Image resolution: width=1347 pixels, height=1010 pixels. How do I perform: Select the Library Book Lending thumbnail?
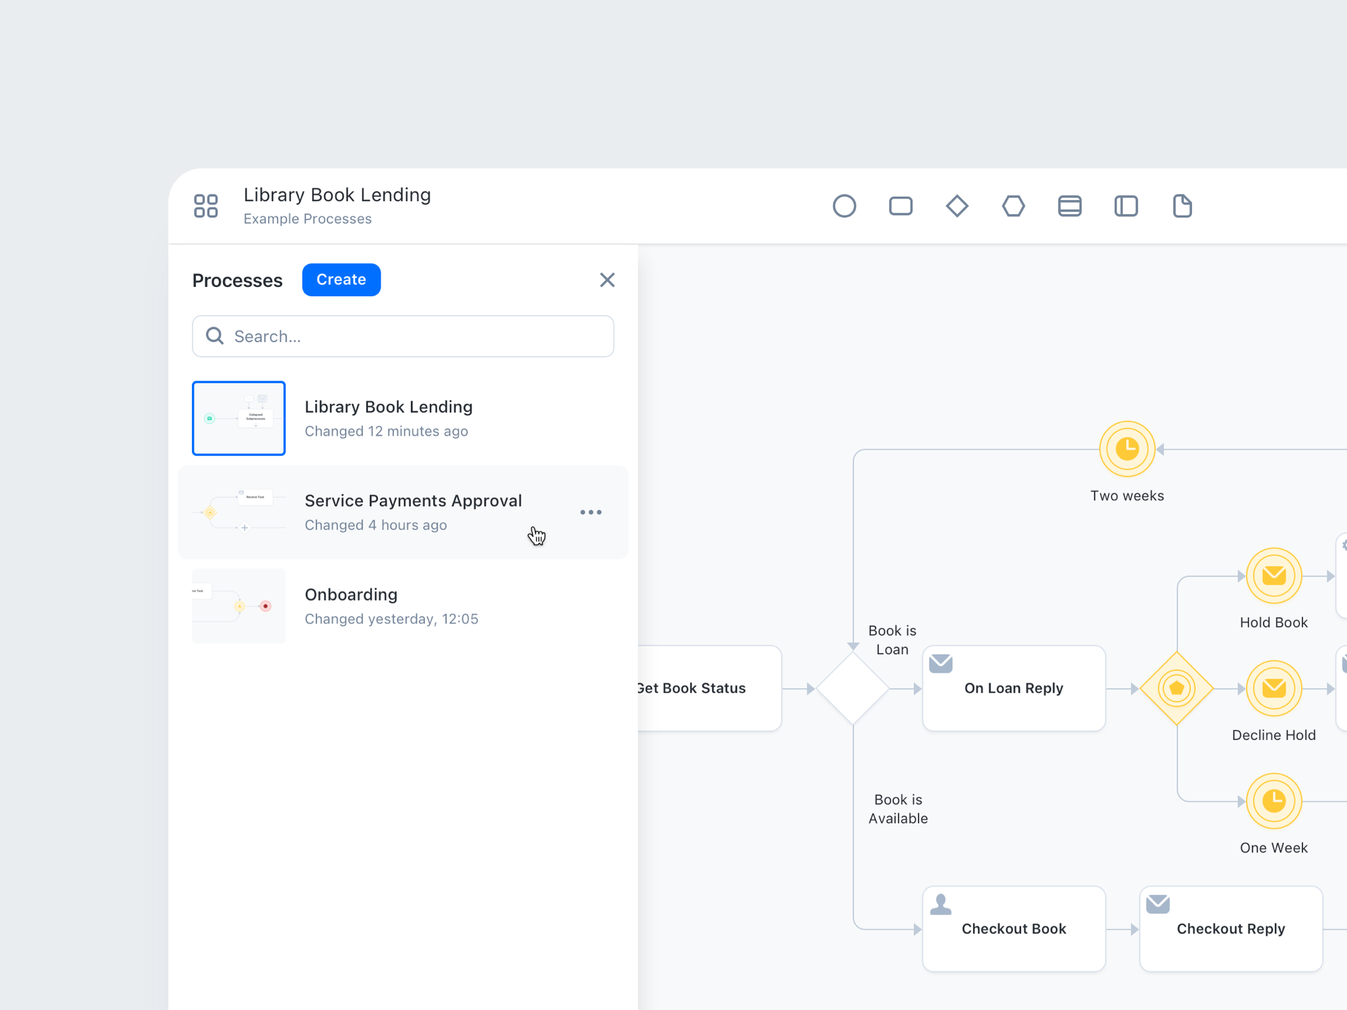tap(238, 418)
